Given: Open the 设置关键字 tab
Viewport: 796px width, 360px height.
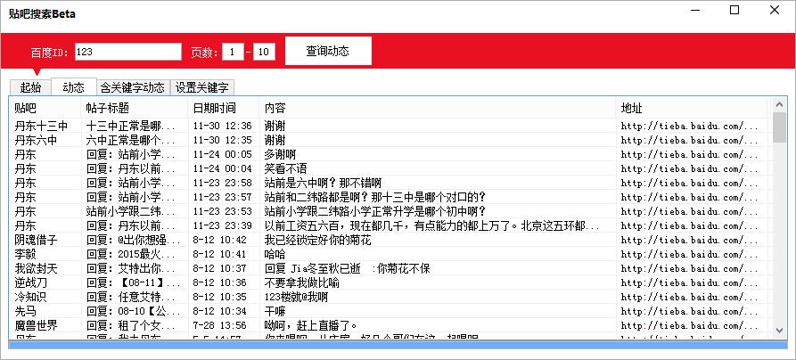Looking at the screenshot, I should (202, 87).
